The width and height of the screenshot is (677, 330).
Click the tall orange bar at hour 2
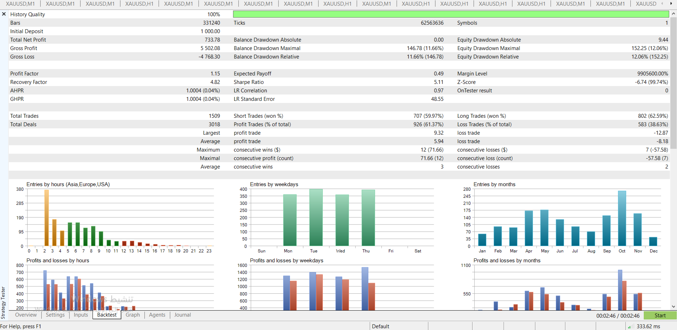tap(46, 218)
